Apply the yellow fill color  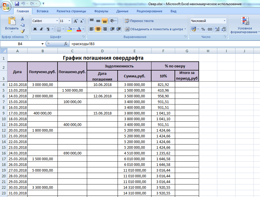69,29
